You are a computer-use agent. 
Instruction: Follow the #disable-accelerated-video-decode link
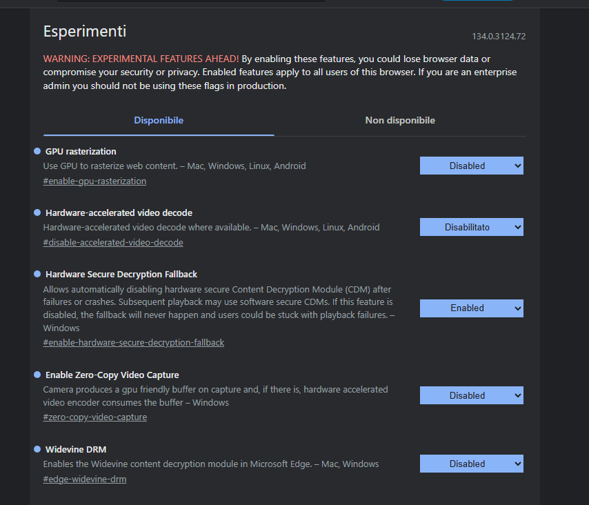tap(113, 243)
